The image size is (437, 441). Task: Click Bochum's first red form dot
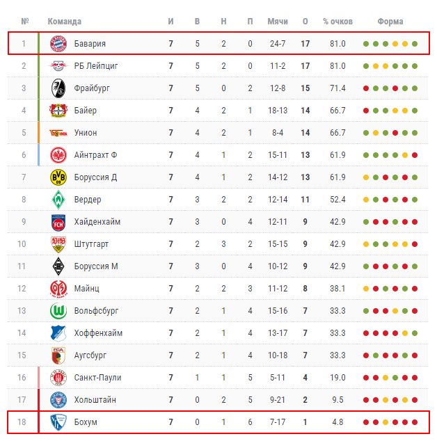tap(366, 422)
